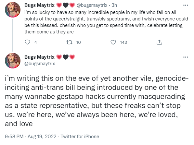Click the first tweet's body text
194x145 pixels.
coord(106,22)
